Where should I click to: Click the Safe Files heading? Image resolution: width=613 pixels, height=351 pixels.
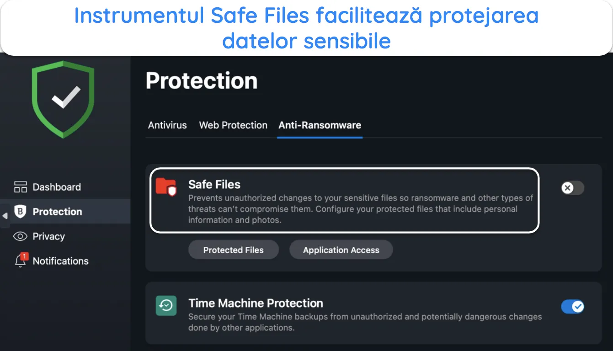[214, 185]
